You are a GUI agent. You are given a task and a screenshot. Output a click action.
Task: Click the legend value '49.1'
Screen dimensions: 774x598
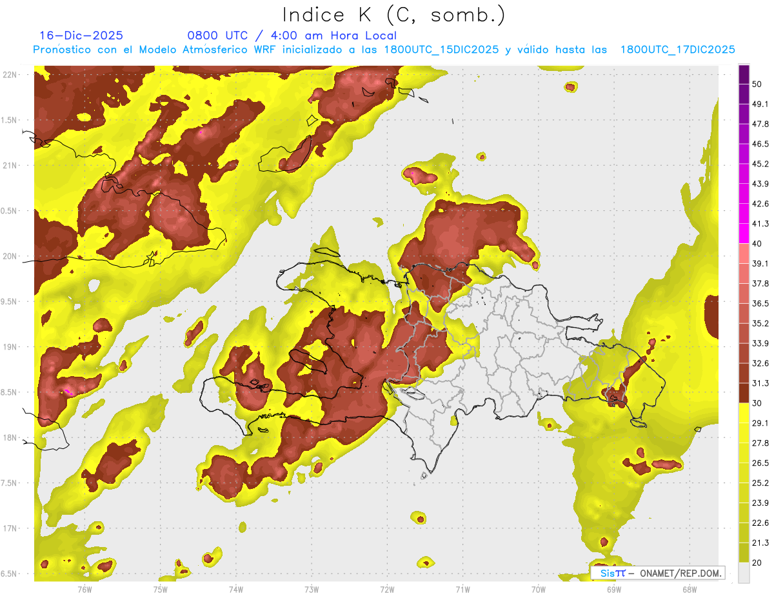[760, 104]
